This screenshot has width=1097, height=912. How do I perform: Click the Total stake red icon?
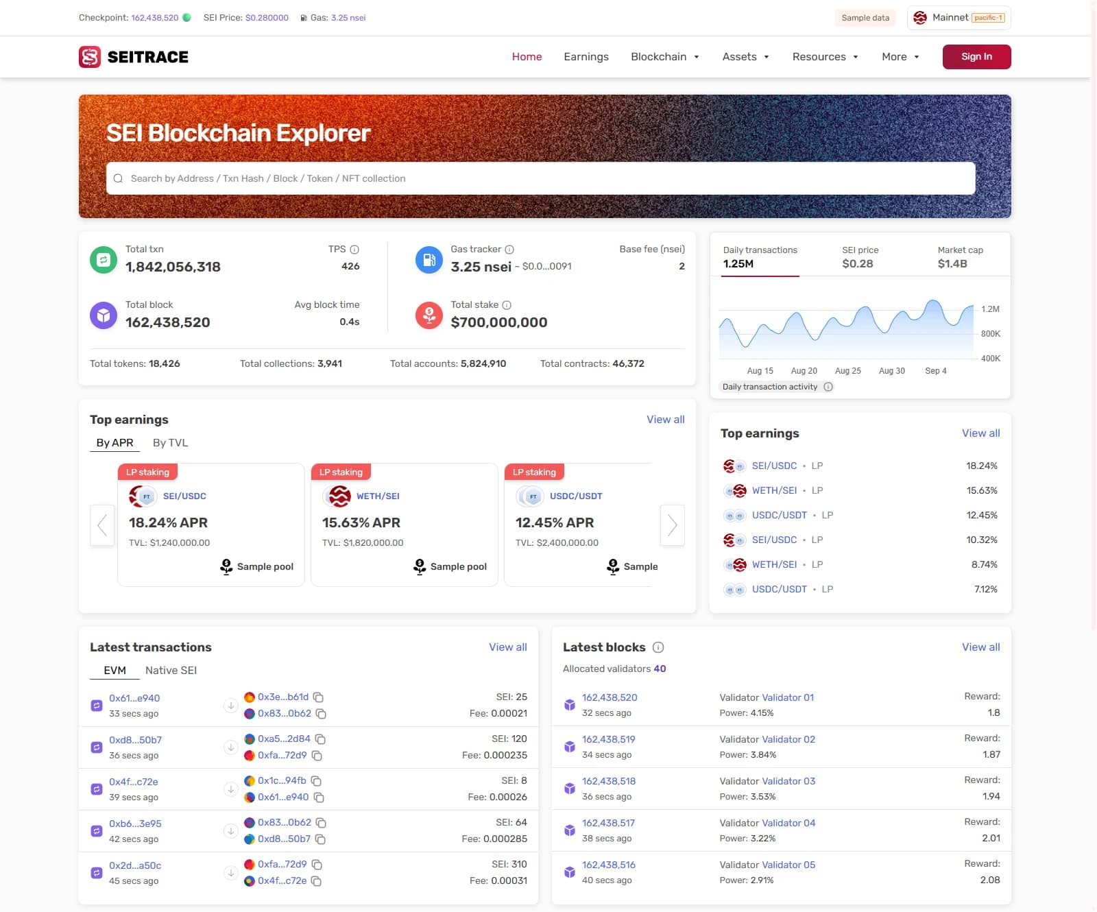[429, 315]
